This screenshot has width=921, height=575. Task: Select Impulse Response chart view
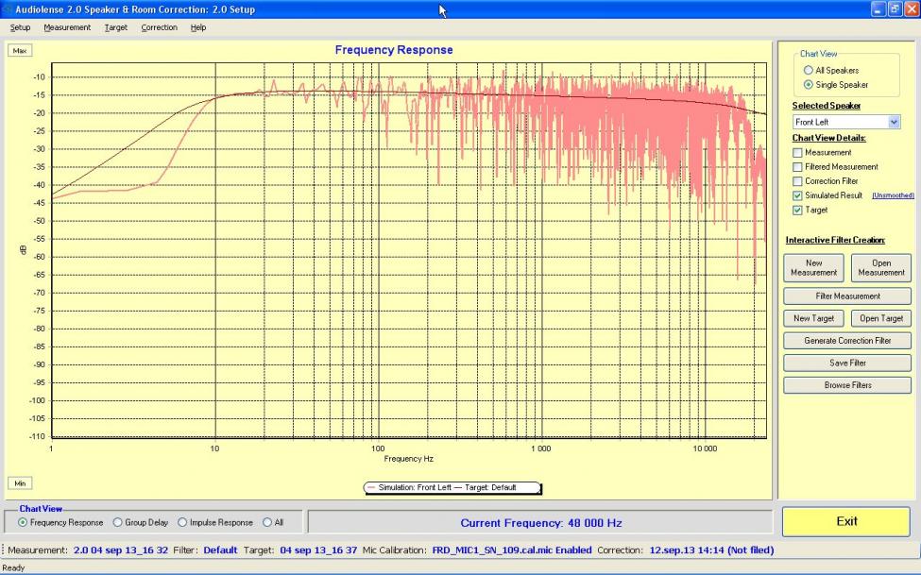click(x=182, y=522)
